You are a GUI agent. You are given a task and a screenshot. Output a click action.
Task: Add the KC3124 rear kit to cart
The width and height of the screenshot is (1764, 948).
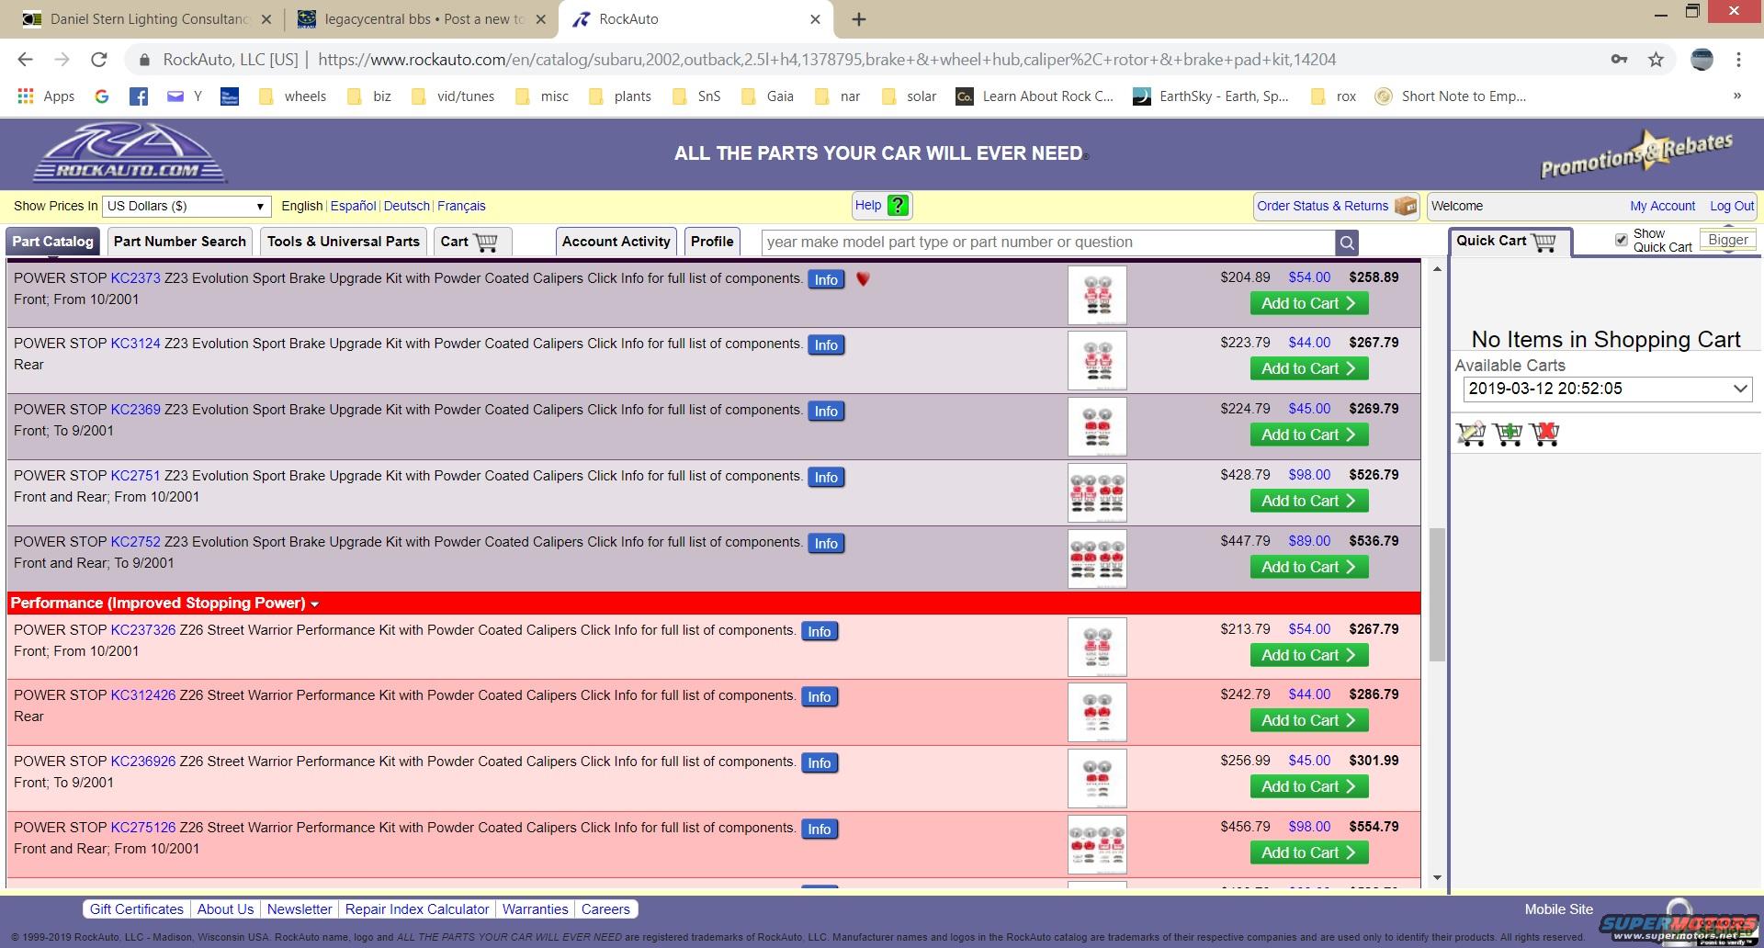coord(1308,369)
